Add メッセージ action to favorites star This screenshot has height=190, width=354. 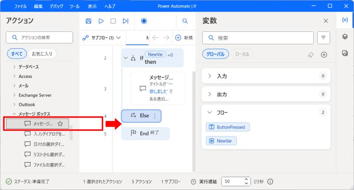60,124
